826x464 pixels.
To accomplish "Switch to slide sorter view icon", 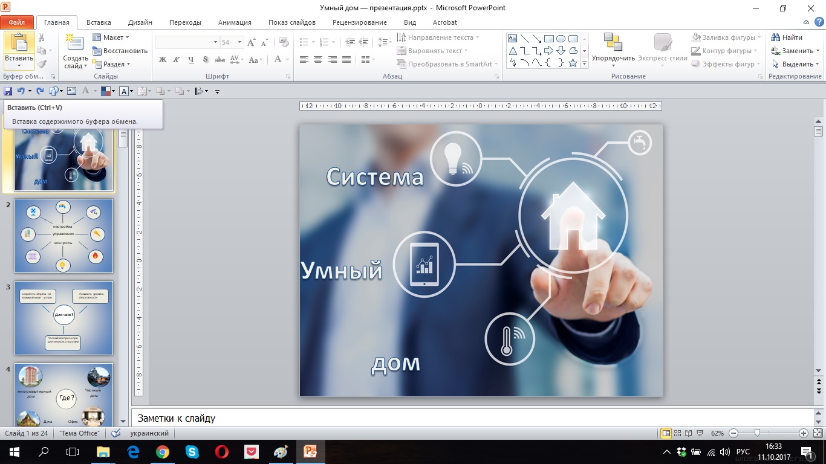I will tap(678, 433).
